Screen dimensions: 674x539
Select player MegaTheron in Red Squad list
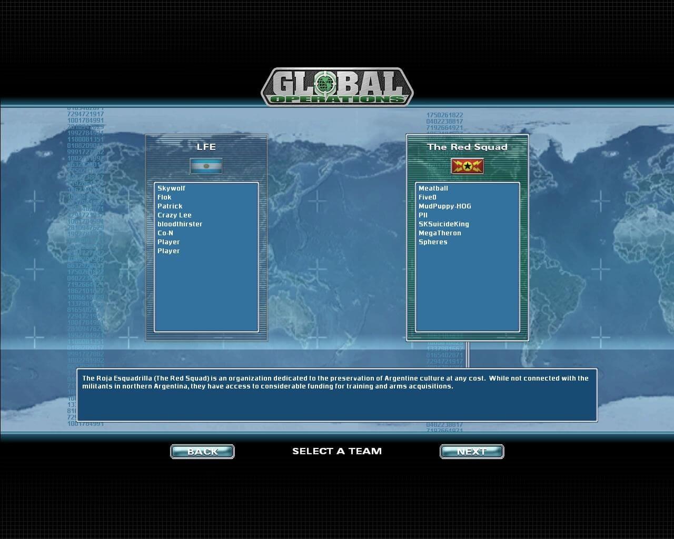point(440,233)
